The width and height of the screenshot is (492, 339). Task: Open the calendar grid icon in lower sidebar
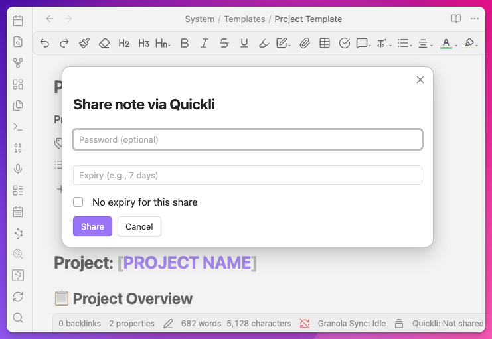(18, 212)
